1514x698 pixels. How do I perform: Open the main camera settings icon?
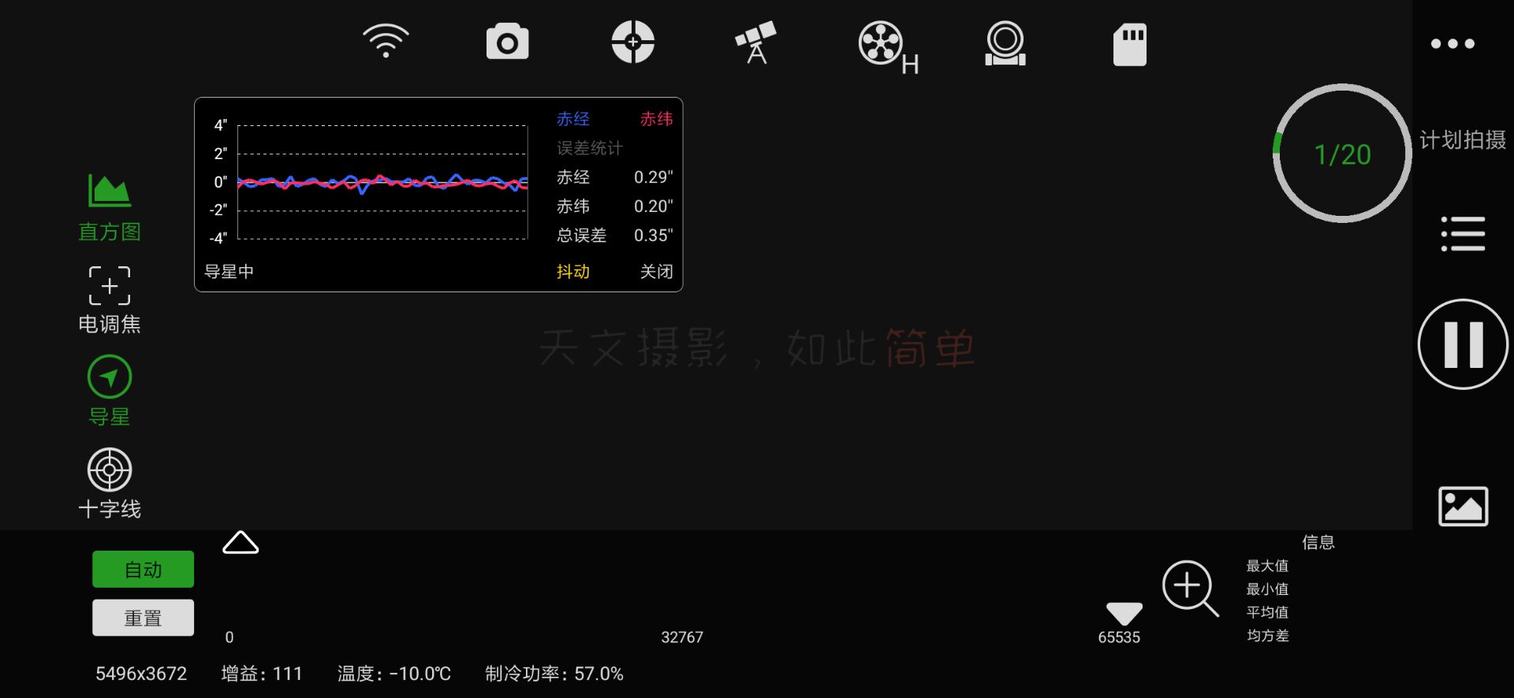[507, 42]
